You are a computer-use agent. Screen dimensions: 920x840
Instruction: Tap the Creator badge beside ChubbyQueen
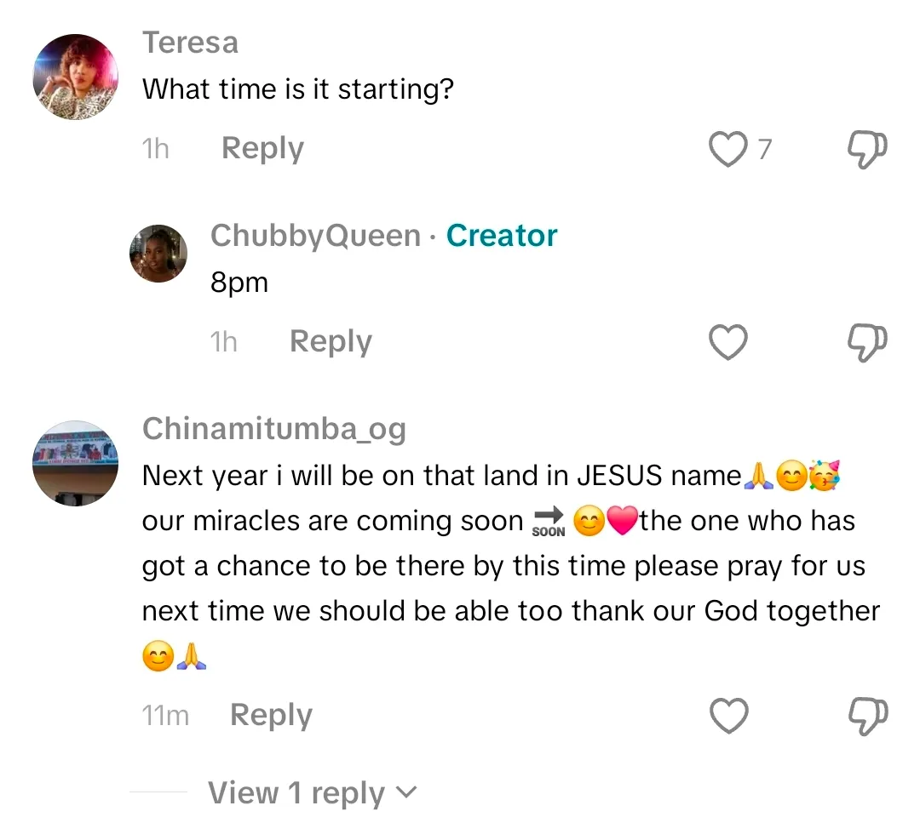click(502, 236)
